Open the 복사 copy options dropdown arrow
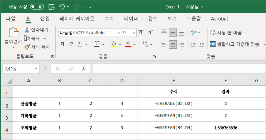The height and width of the screenshot is (140, 266). (45, 38)
